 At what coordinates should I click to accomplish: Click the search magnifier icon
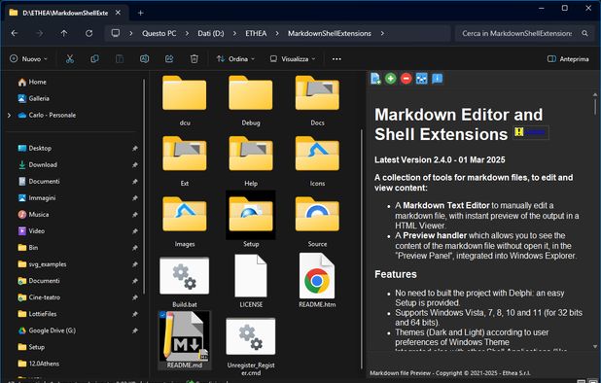coord(584,33)
